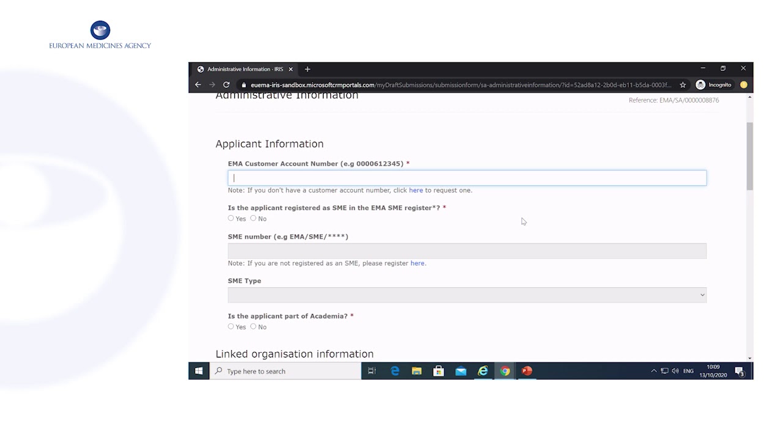Open the Windows Start menu
The image size is (783, 440).
(x=199, y=371)
